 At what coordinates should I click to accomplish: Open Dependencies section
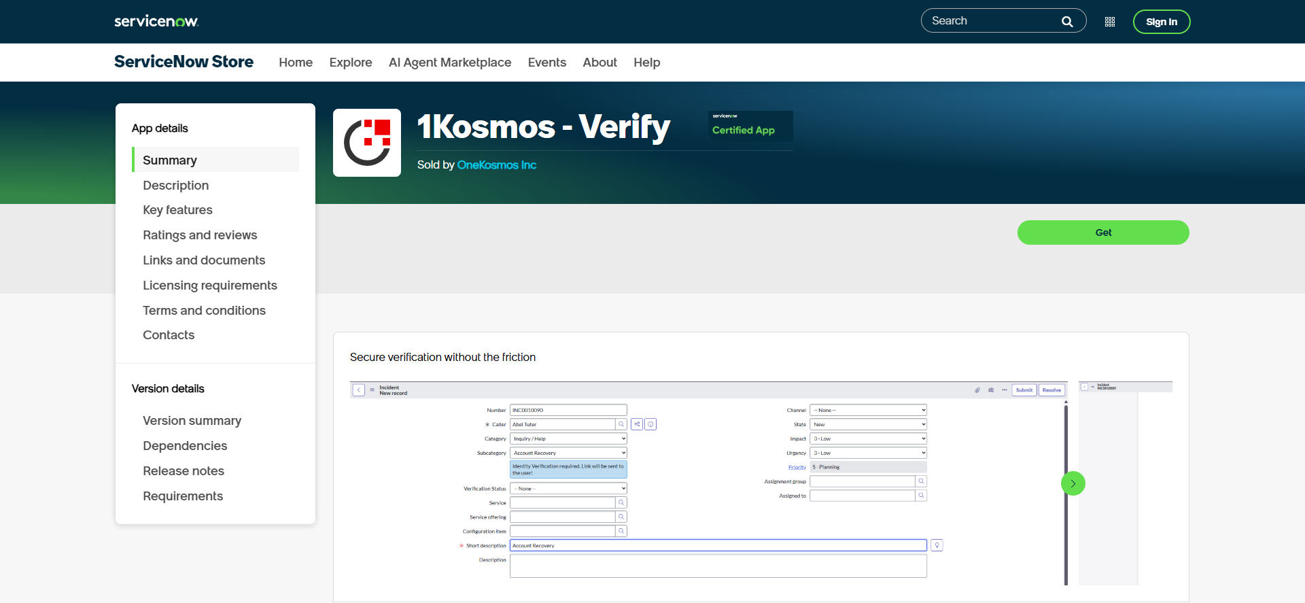(x=185, y=446)
